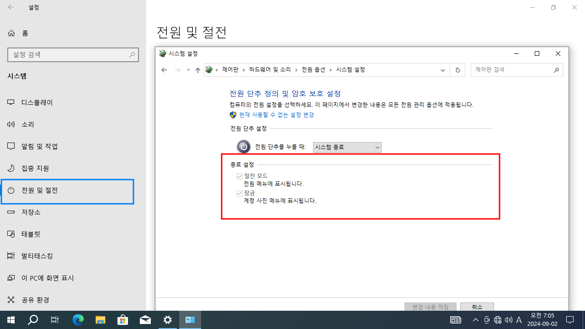The image size is (585, 329).
Task: Open 저장소 settings
Action: (x=73, y=212)
